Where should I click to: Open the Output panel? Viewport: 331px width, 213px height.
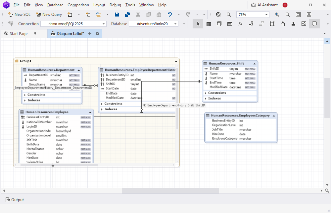click(x=15, y=200)
